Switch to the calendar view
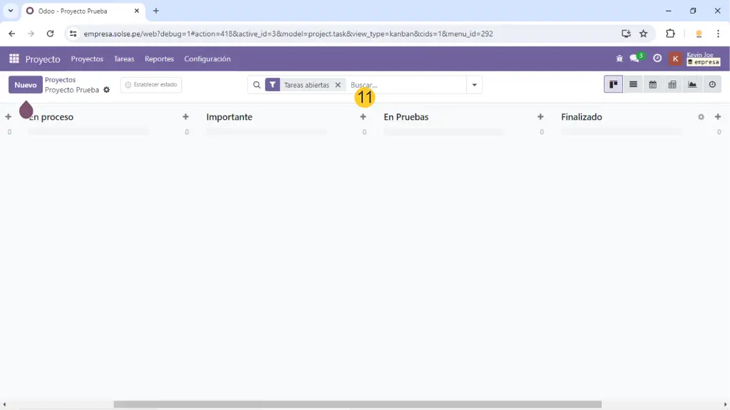This screenshot has width=730, height=410. tap(652, 85)
